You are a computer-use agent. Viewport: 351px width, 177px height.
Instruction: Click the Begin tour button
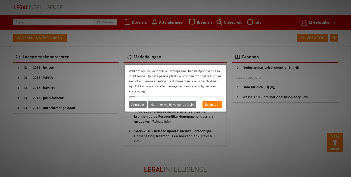pyautogui.click(x=212, y=104)
